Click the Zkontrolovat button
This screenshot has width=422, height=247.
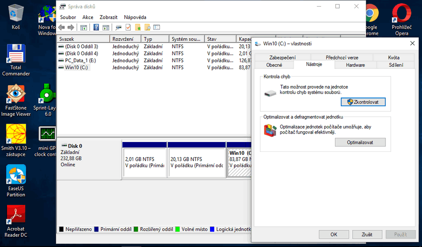(x=360, y=102)
